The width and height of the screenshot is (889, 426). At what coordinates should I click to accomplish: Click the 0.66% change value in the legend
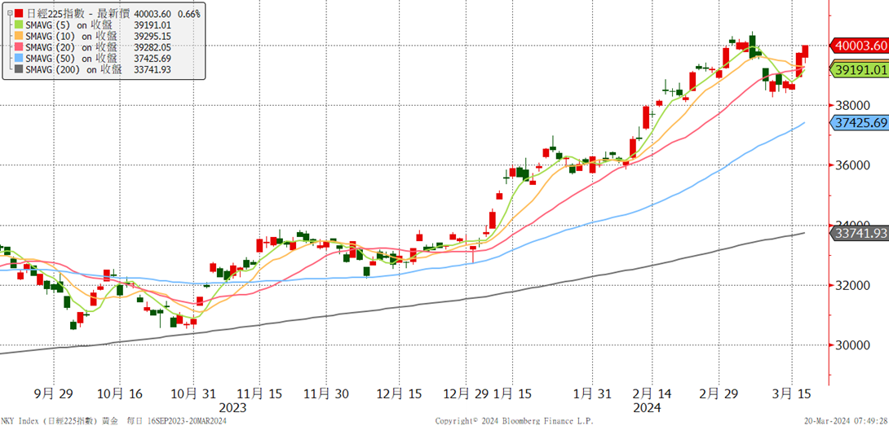coord(188,12)
